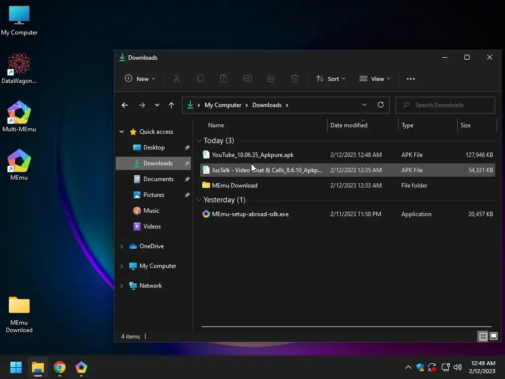The image size is (505, 379).
Task: Switch to large thumbnails view icon
Action: 493,337
